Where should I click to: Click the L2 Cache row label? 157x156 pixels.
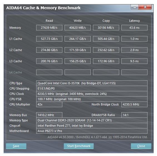pyautogui.click(x=16, y=50)
